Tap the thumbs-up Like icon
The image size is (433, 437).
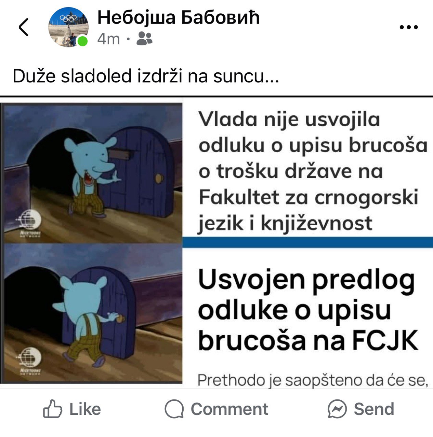(53, 409)
